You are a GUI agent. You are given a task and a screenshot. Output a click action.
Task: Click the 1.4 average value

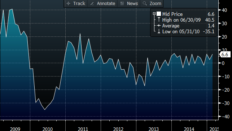pos(211,26)
